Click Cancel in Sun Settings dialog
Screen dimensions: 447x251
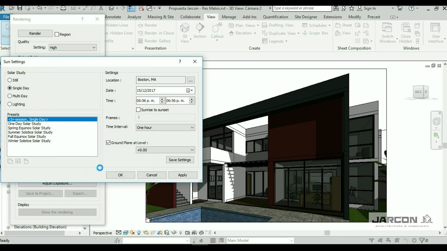(x=152, y=175)
